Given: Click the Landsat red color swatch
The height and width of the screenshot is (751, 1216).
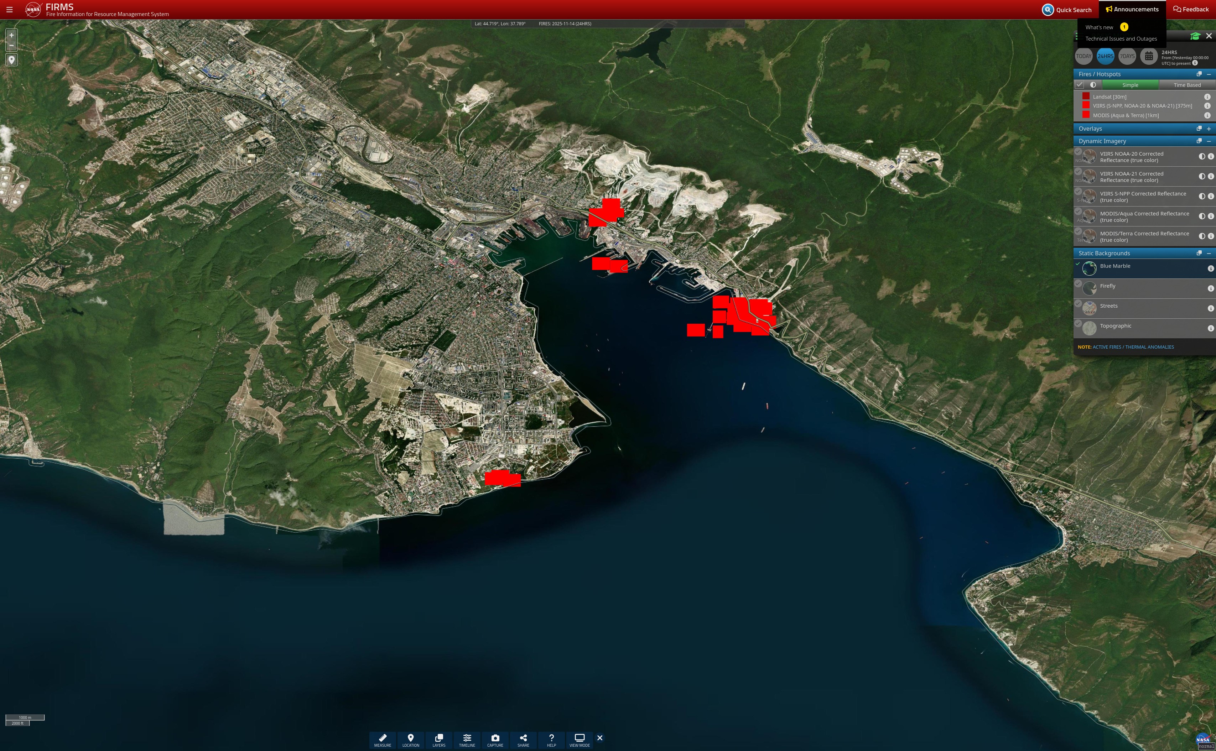Looking at the screenshot, I should tap(1086, 97).
